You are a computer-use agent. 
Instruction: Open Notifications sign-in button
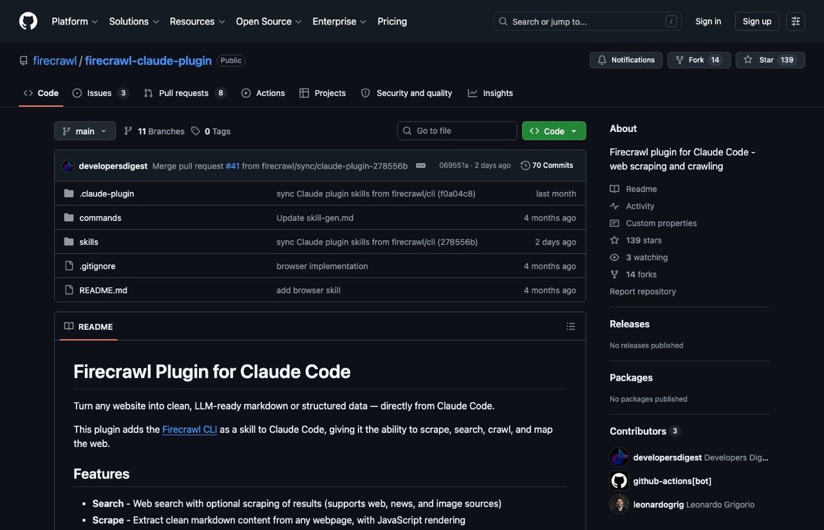[626, 60]
